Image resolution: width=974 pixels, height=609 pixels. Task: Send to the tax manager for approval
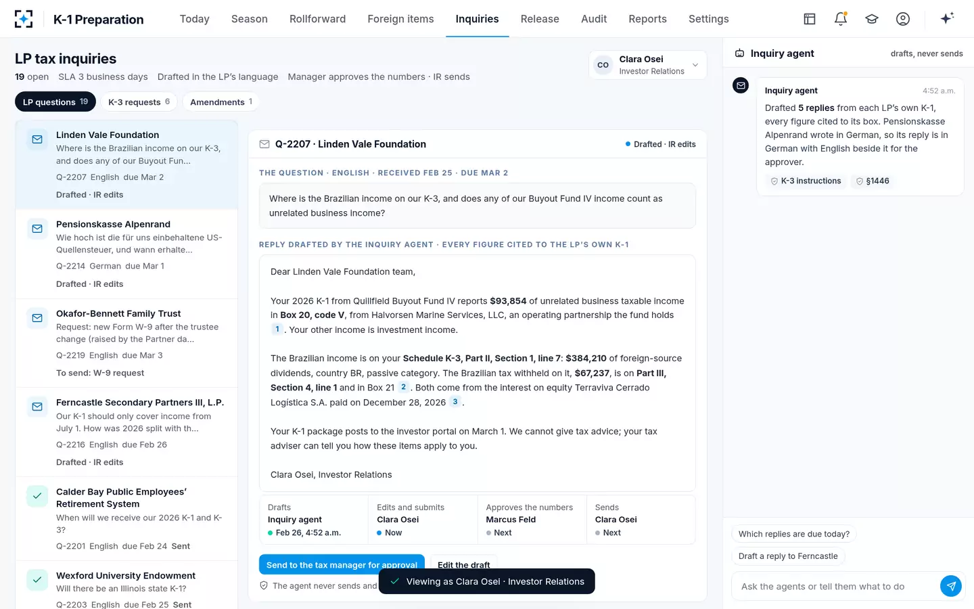(342, 565)
